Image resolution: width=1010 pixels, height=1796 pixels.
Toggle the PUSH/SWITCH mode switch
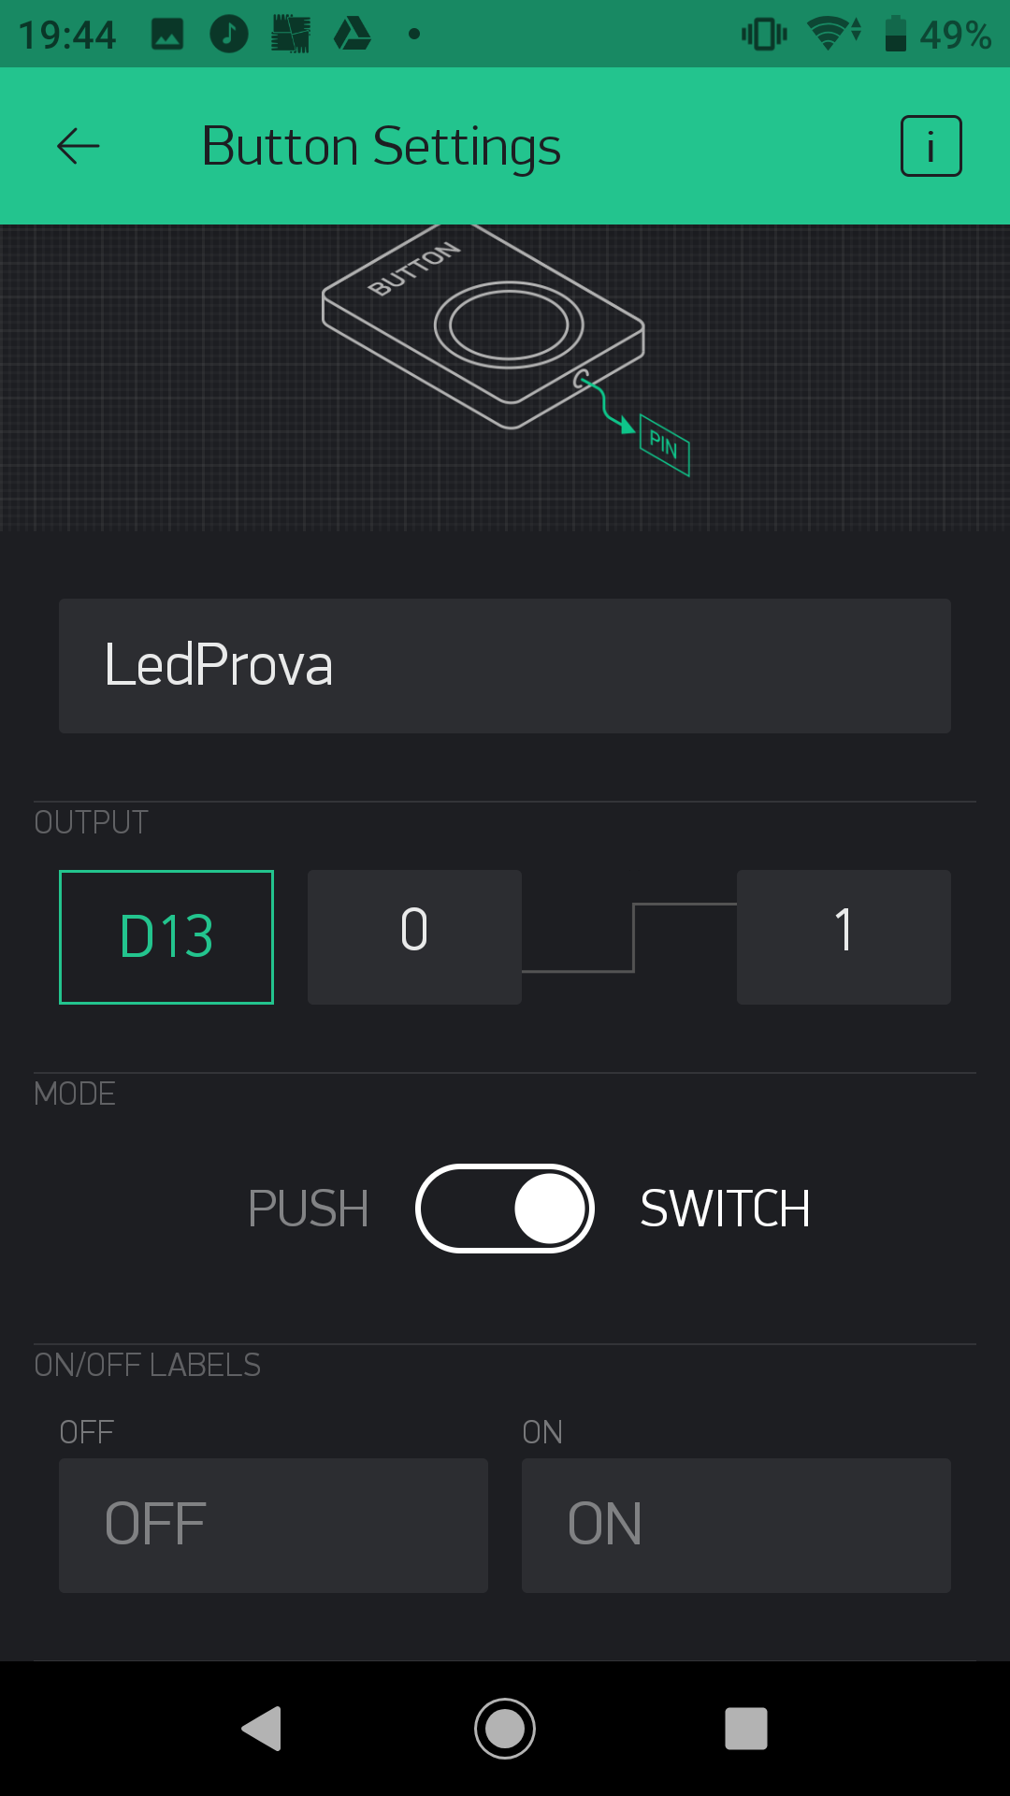pyautogui.click(x=505, y=1209)
